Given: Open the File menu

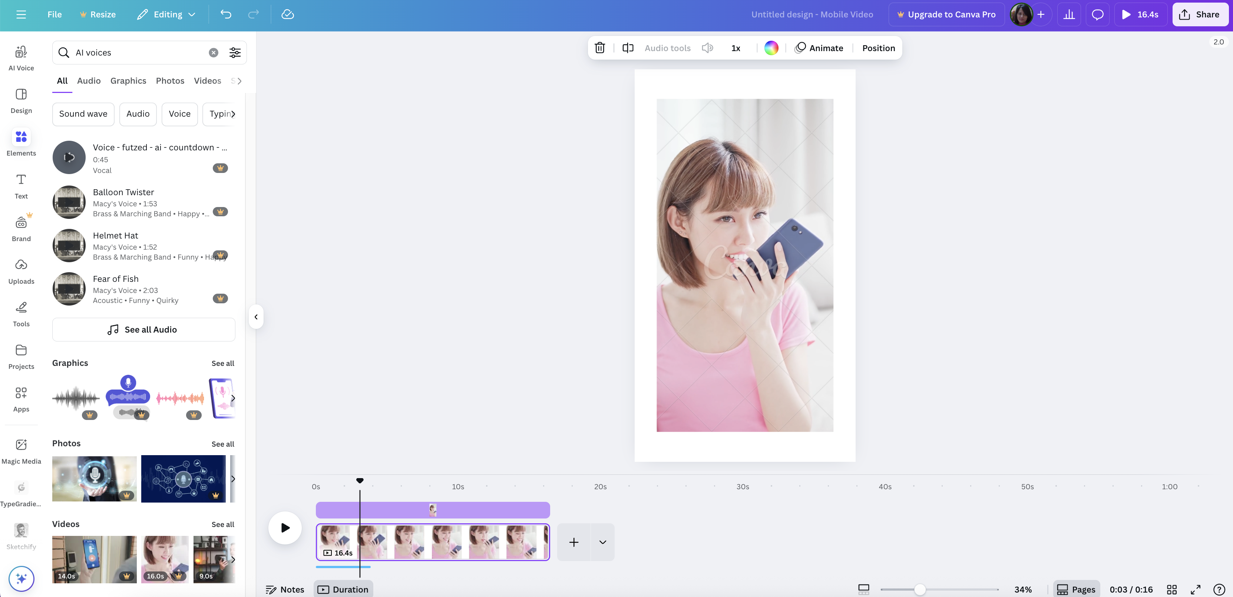Looking at the screenshot, I should coord(54,14).
